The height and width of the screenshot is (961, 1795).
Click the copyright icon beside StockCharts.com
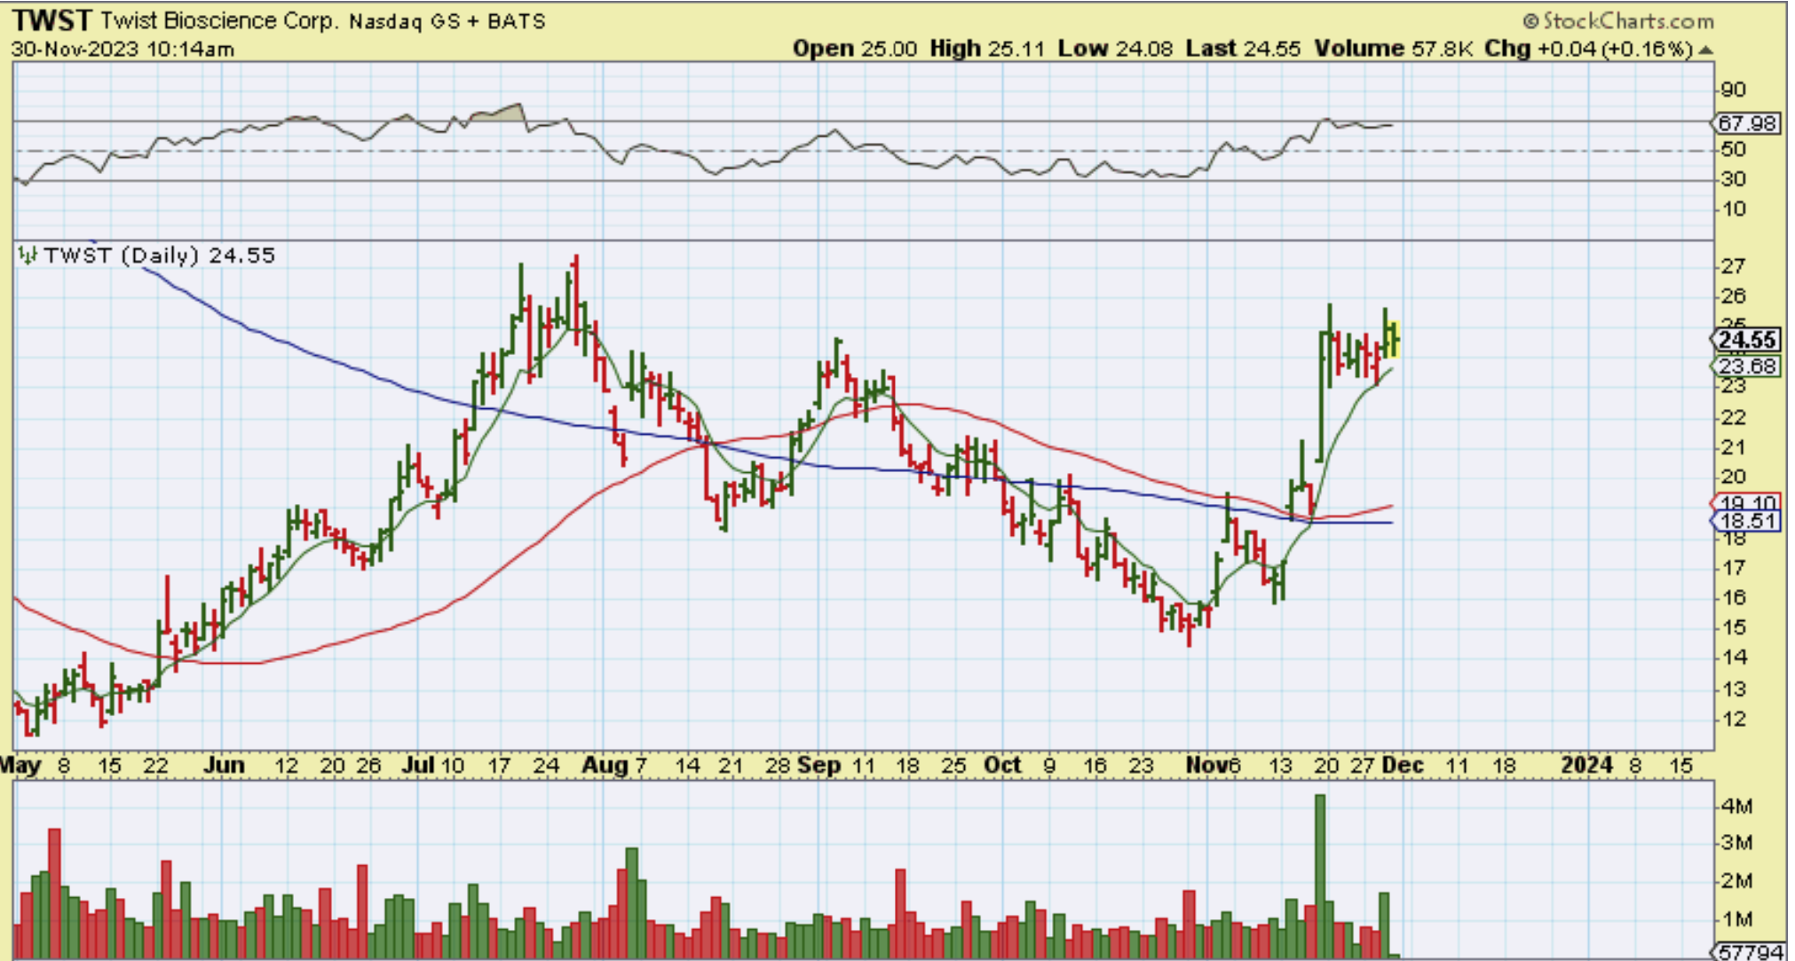click(x=1531, y=20)
